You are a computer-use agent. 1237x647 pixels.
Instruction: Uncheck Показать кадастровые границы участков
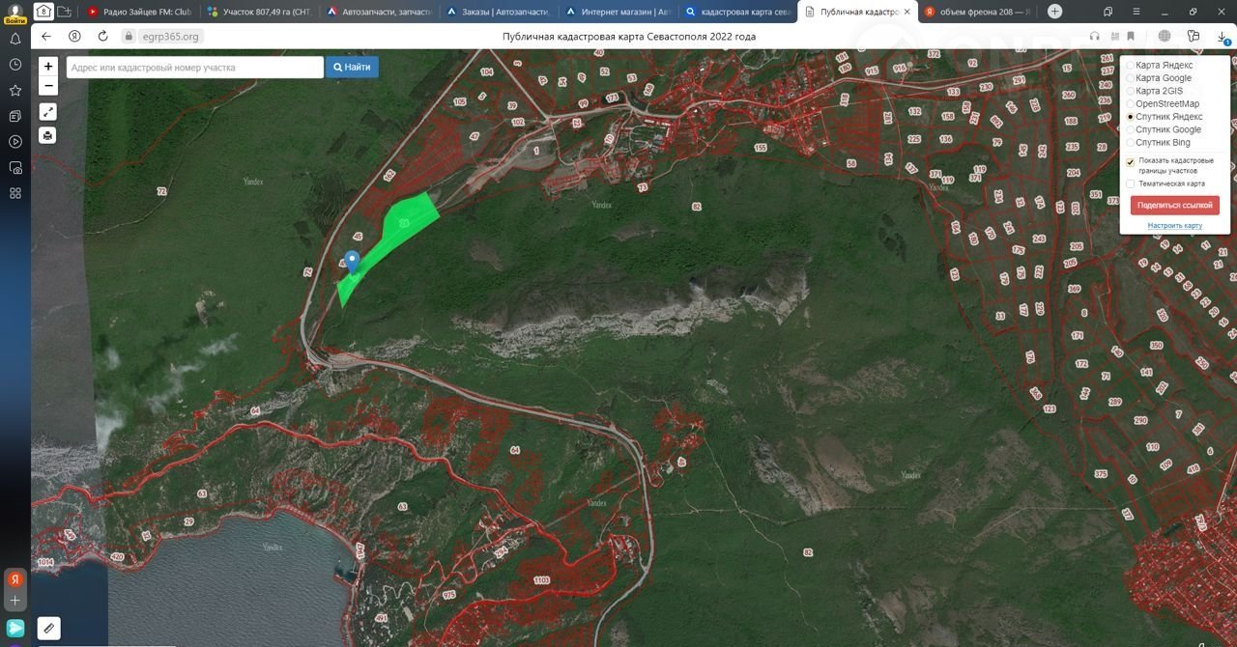(1131, 162)
